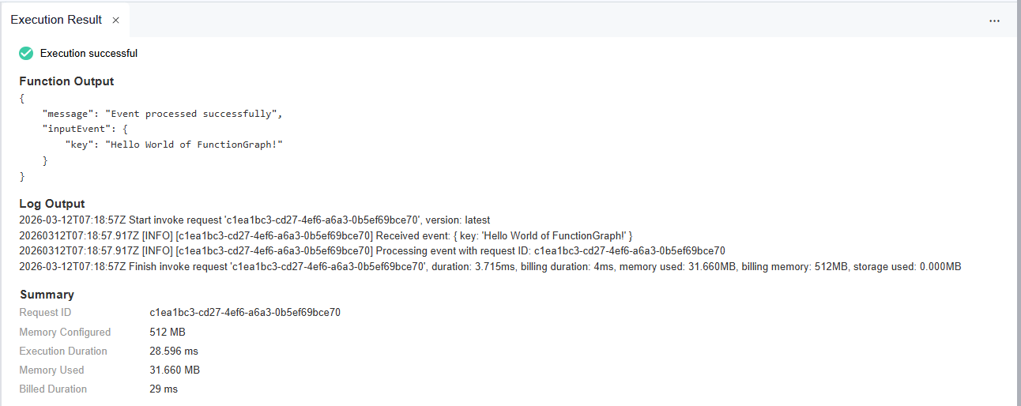Click the "Processing event with request ID" log line

click(371, 251)
